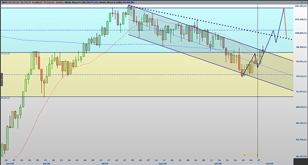Select the 97.501,96 horizontal line label

[x=5, y=54]
